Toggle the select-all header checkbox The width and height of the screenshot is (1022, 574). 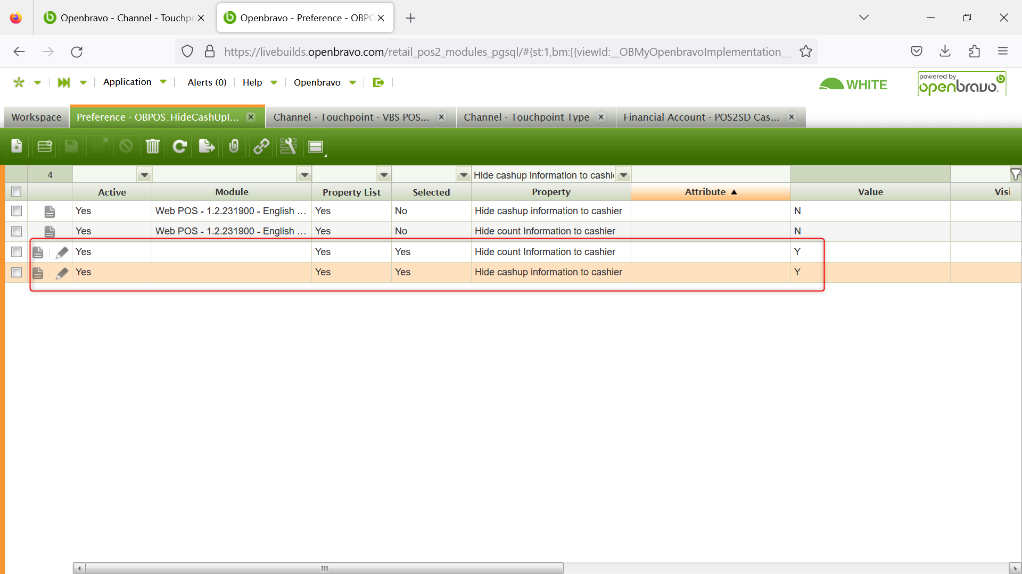click(x=17, y=192)
